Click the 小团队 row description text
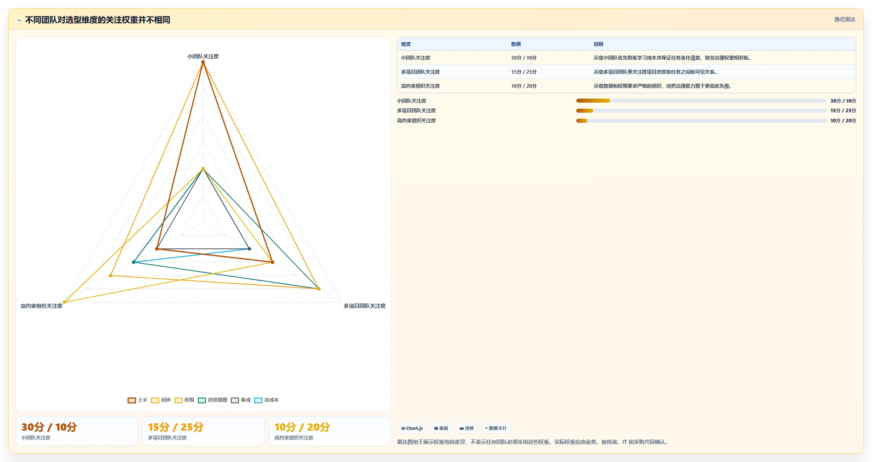Screen dimensions: 872x462 (x=672, y=58)
